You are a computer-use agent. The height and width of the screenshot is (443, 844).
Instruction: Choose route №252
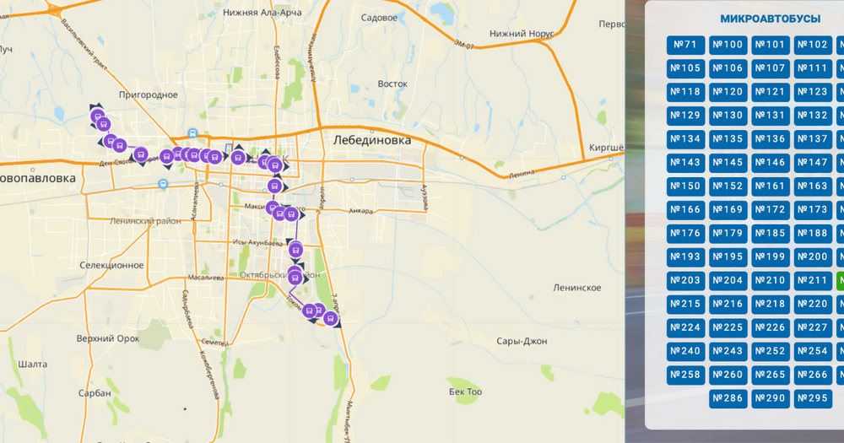click(x=770, y=351)
